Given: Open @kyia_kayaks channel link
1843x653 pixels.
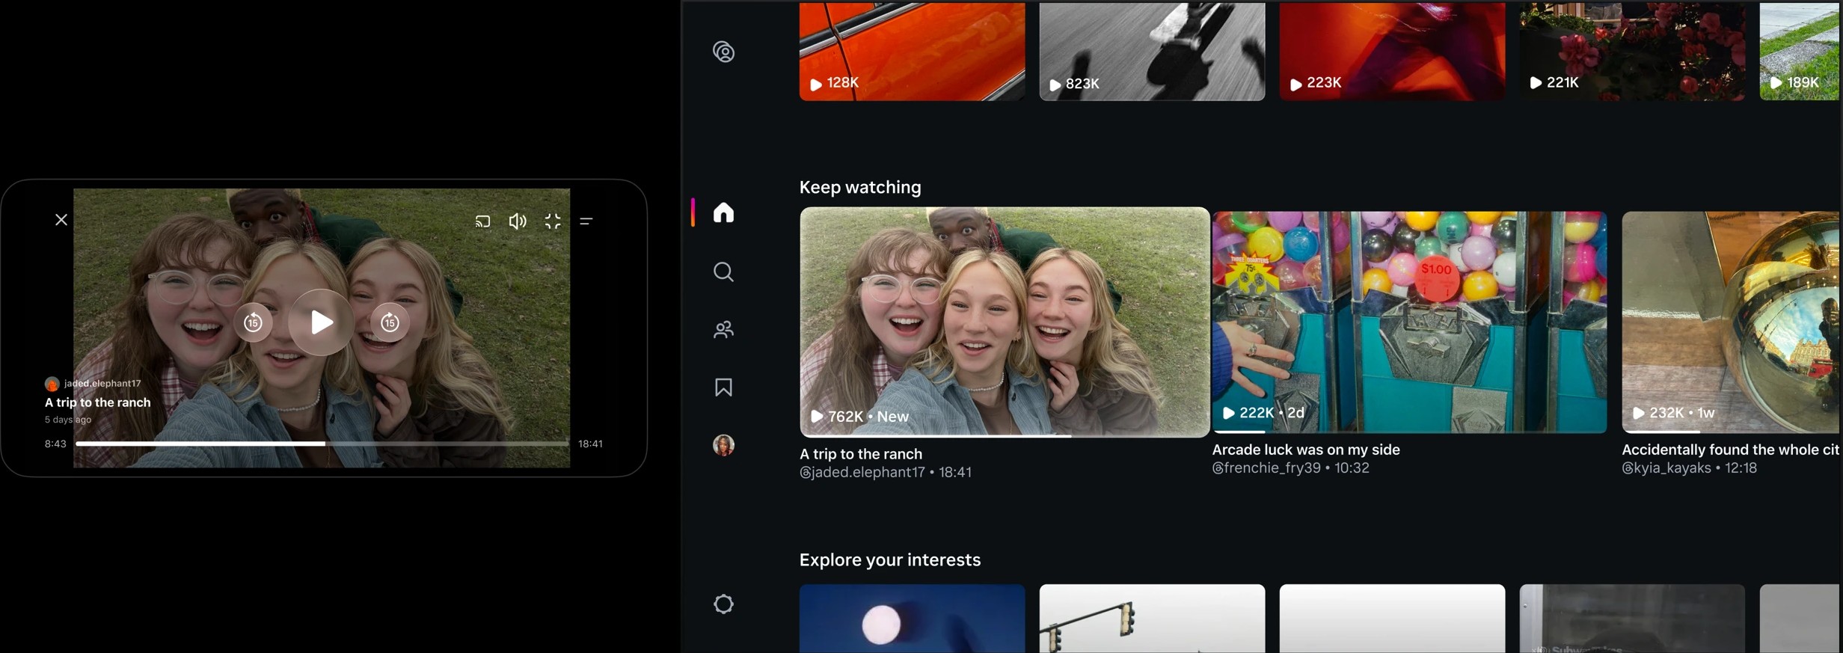Looking at the screenshot, I should pyautogui.click(x=1666, y=467).
